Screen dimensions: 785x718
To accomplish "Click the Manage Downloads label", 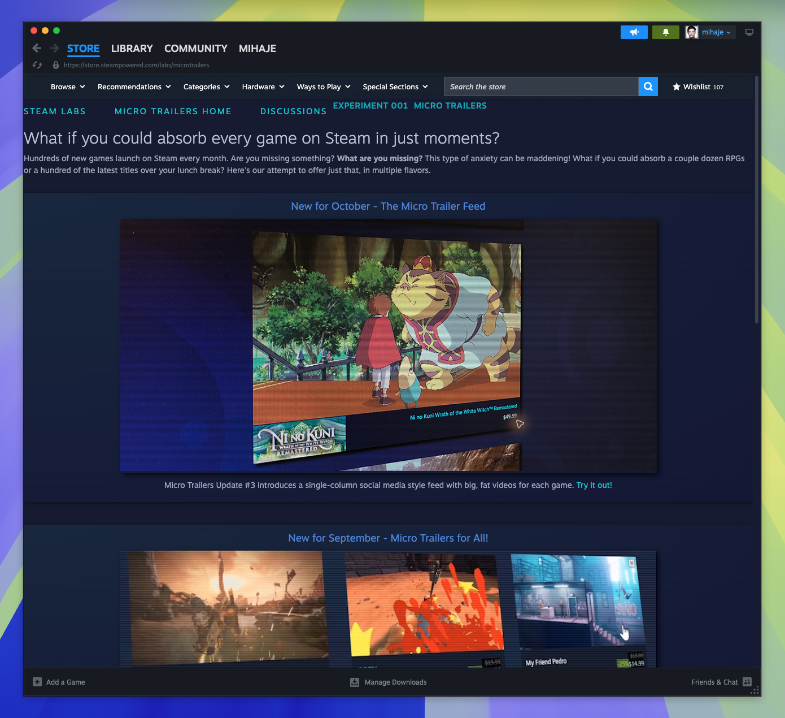I will [x=395, y=682].
